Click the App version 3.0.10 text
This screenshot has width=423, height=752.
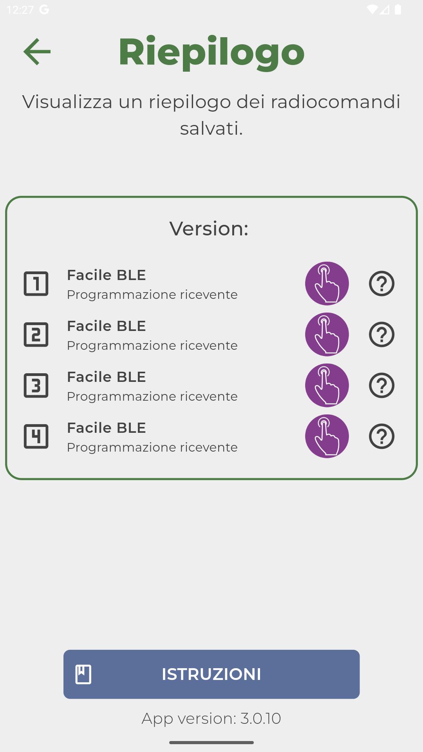[211, 719]
